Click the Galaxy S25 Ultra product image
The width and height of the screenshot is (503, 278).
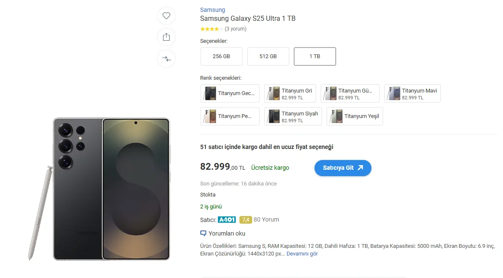111,189
